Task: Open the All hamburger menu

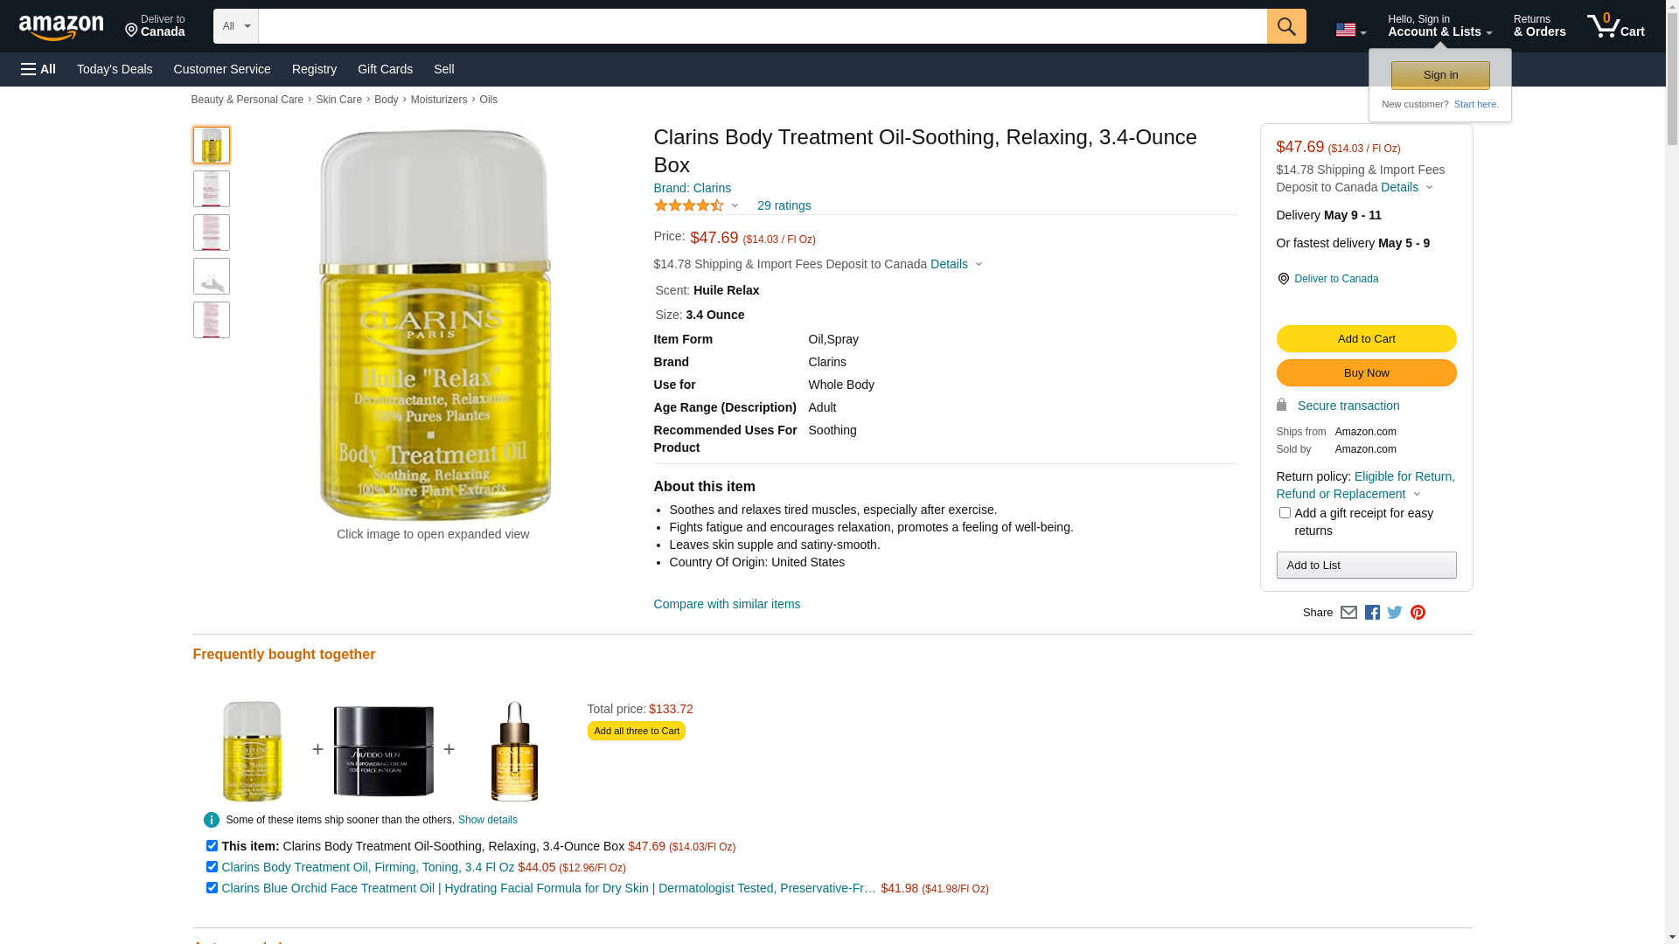Action: (38, 69)
